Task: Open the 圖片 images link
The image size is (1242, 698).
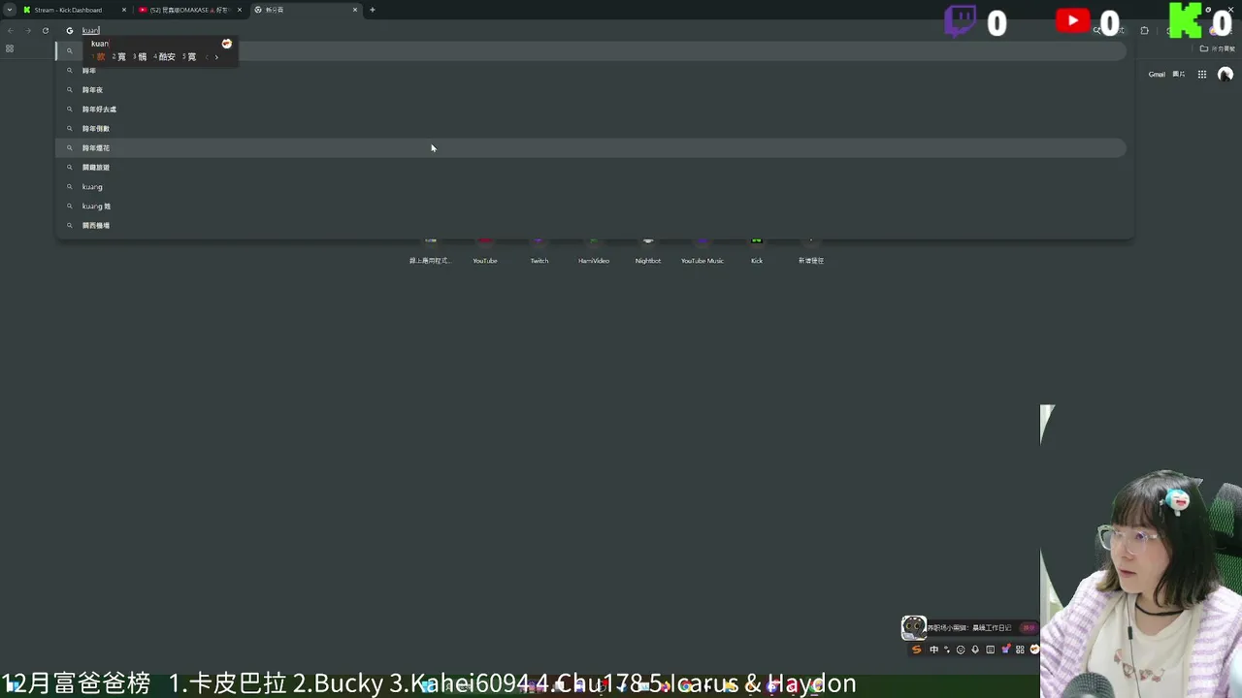Action: [x=1179, y=75]
